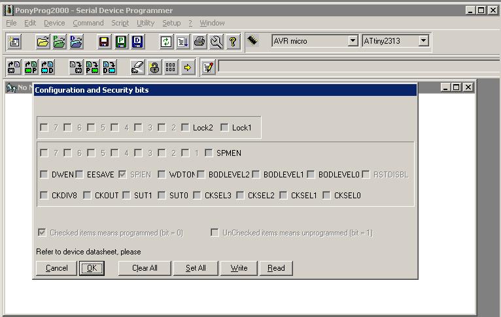
Task: Toggle the SUT0 checkbox
Action: click(162, 195)
